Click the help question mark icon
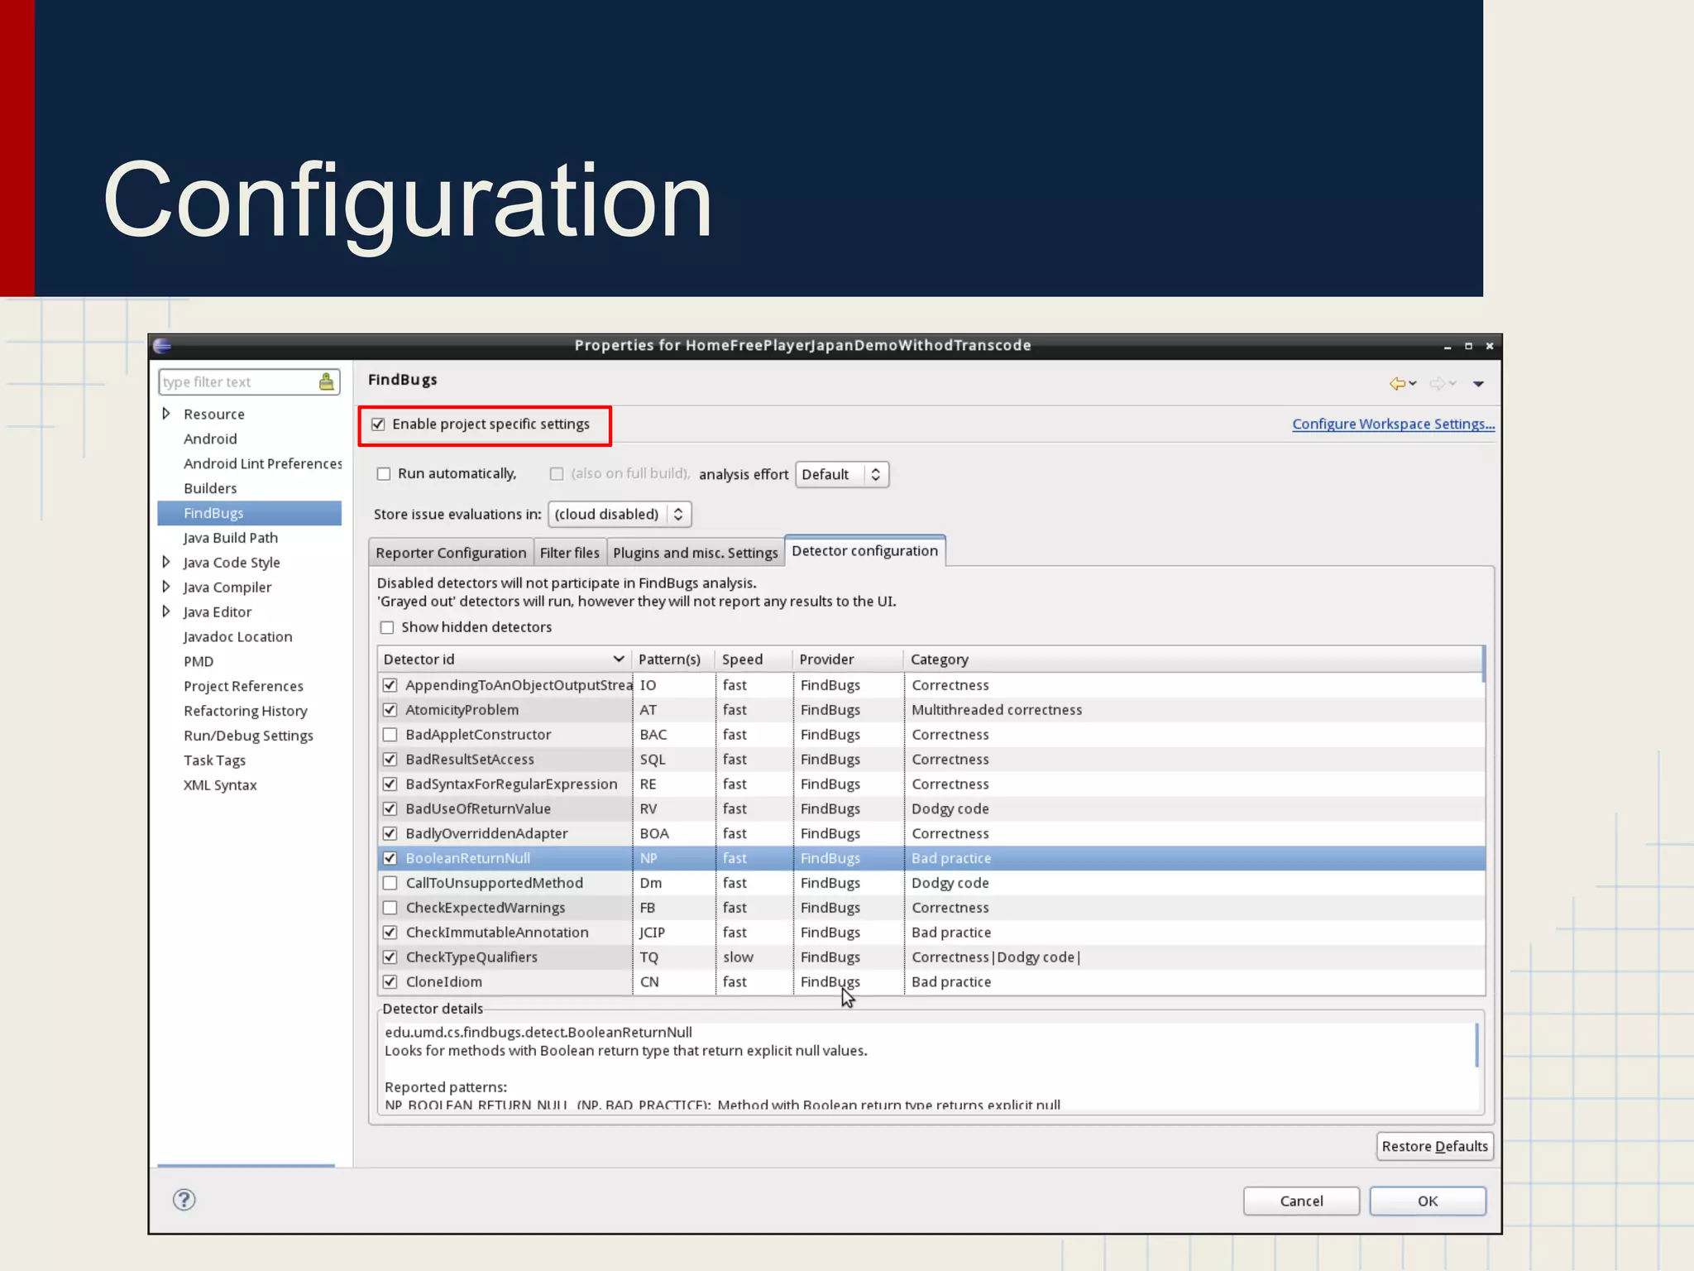 coord(184,1199)
